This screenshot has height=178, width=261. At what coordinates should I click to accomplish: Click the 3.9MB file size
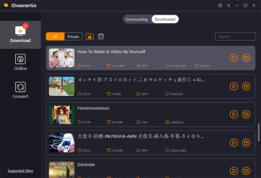click(116, 94)
